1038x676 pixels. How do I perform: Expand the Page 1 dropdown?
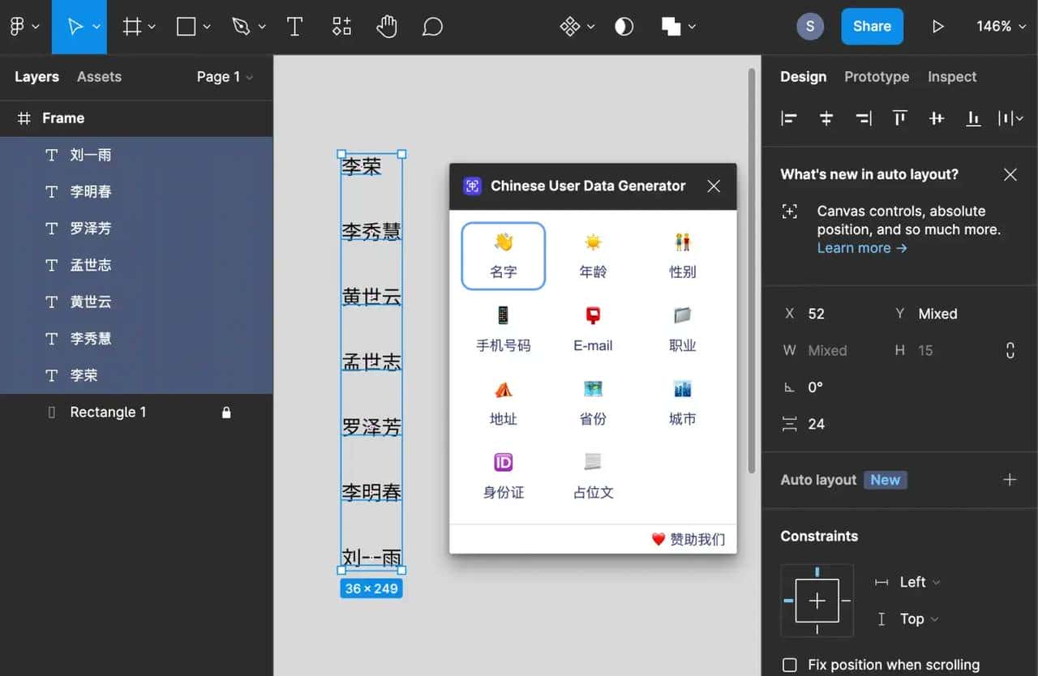(x=225, y=77)
